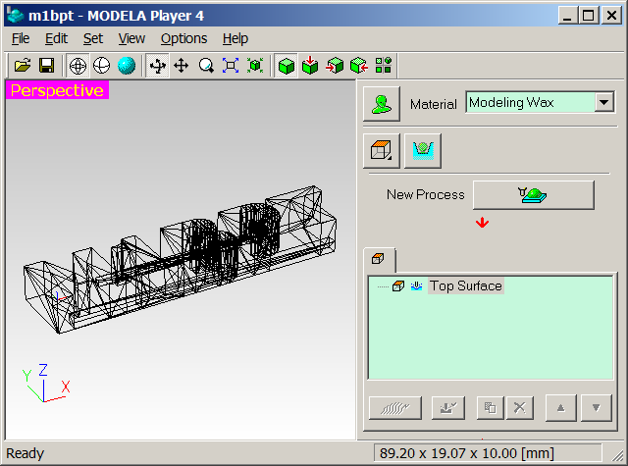Show top view with red down arrow cube
This screenshot has width=628, height=466.
310,66
